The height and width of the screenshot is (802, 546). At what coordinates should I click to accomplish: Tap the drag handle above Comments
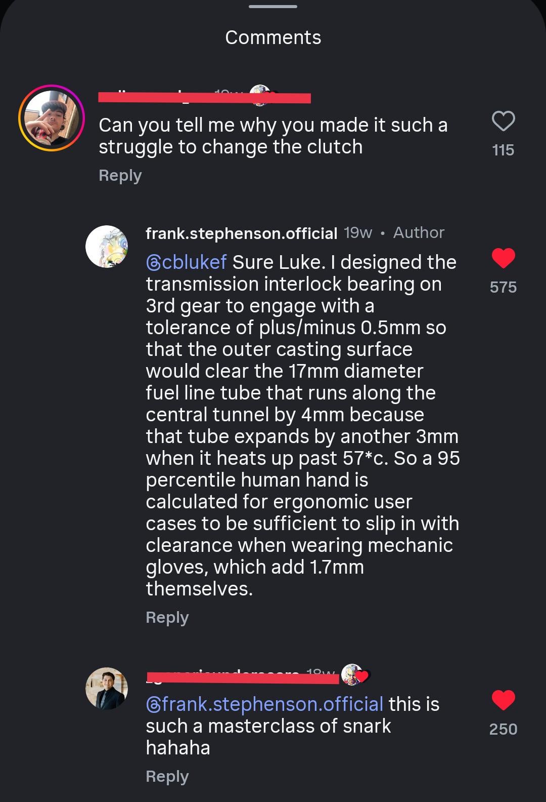pyautogui.click(x=273, y=7)
